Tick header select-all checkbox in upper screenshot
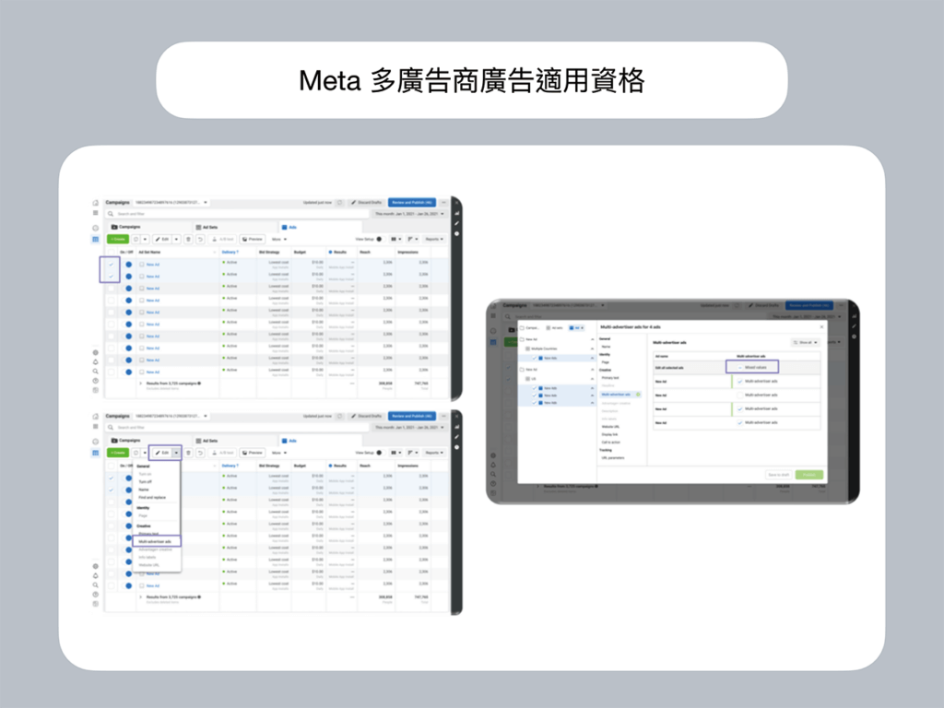The width and height of the screenshot is (944, 708). coord(111,252)
